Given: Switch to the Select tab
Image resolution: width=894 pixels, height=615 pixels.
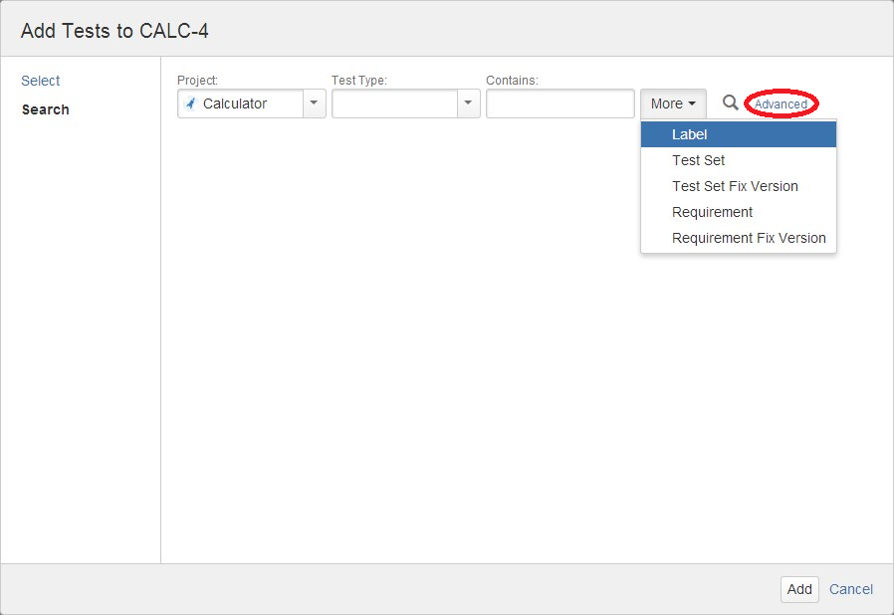Looking at the screenshot, I should coord(41,81).
